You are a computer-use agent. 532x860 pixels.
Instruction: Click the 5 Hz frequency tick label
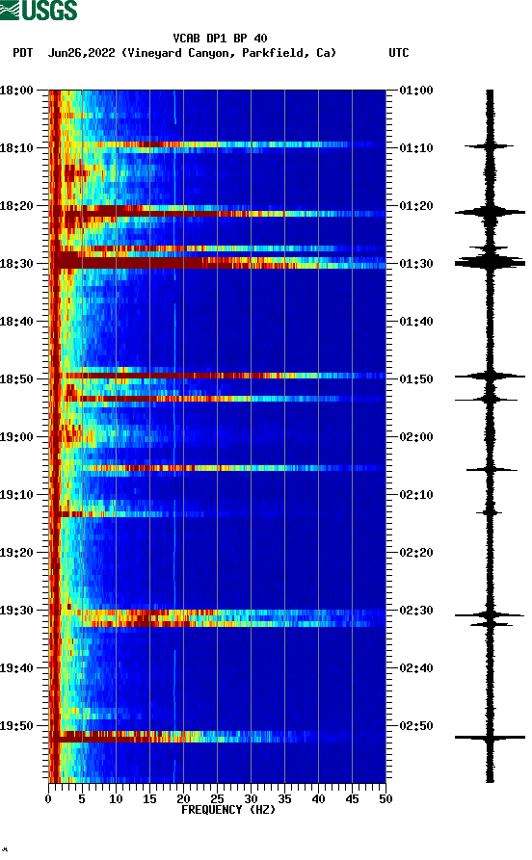[x=82, y=799]
